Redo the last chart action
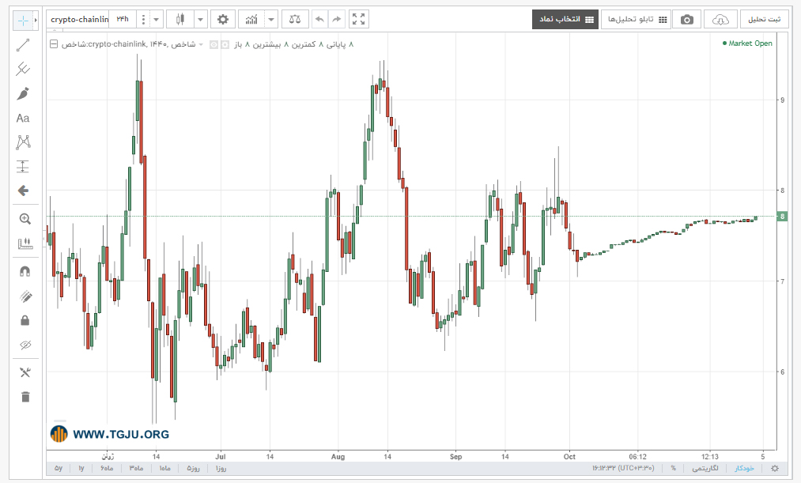Screen dimensions: 801x483 tap(336, 20)
